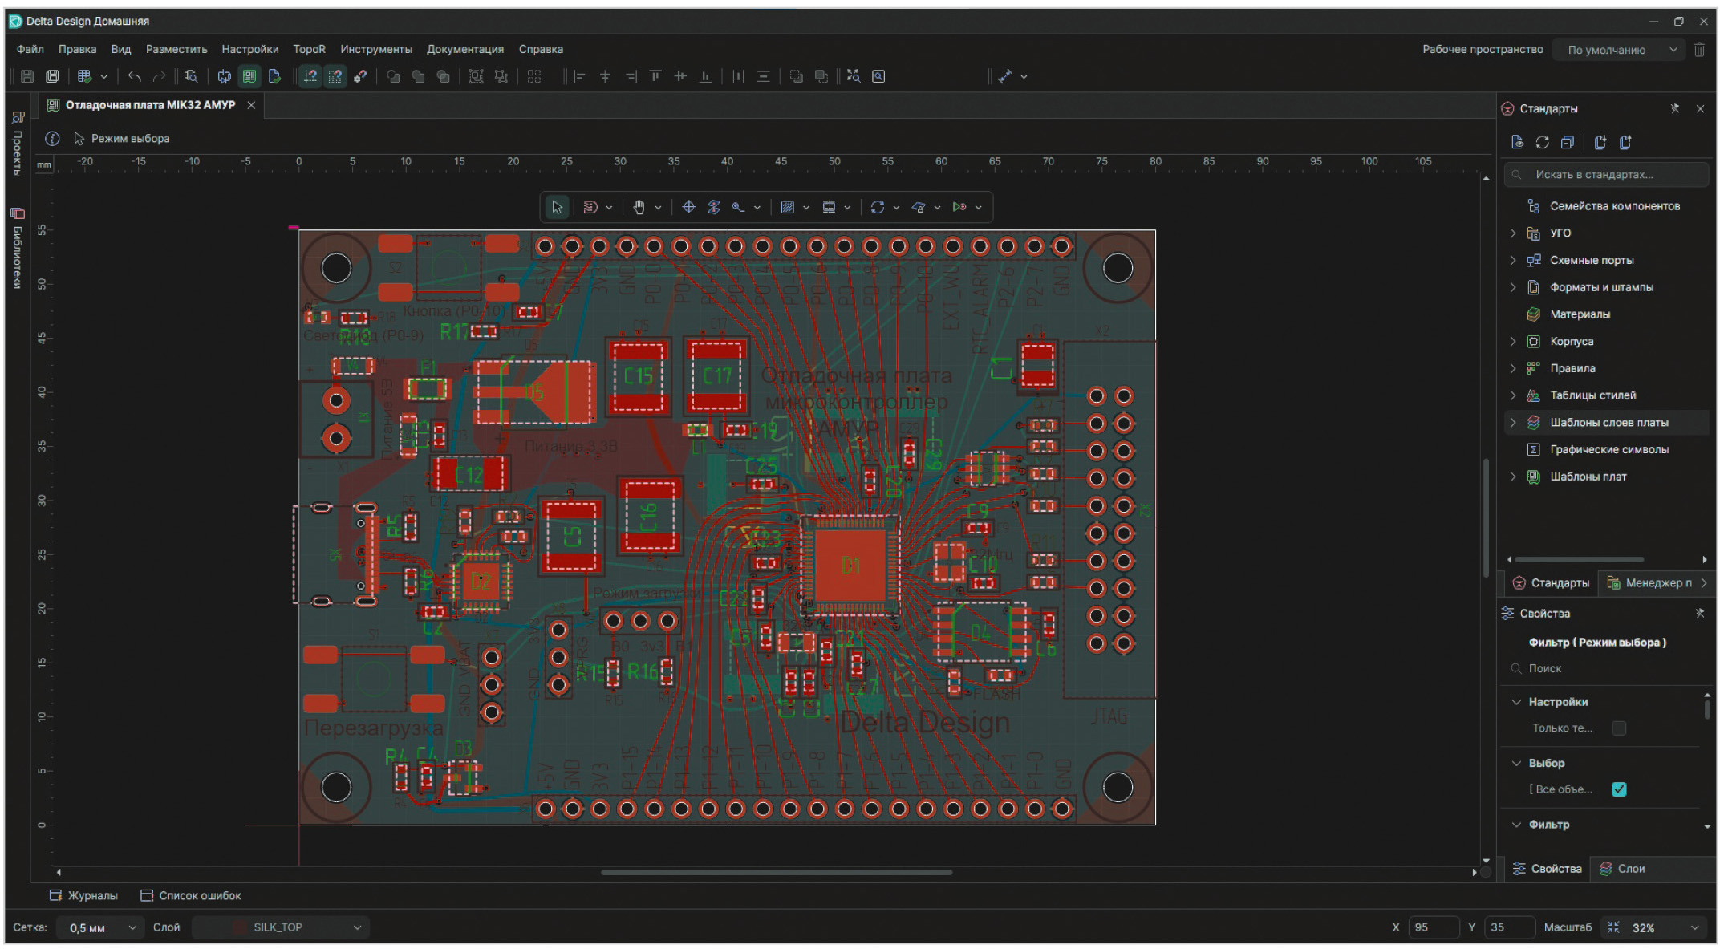Viewport: 1724px width, 949px height.
Task: Click the trash icon next to workspace
Action: (1699, 50)
